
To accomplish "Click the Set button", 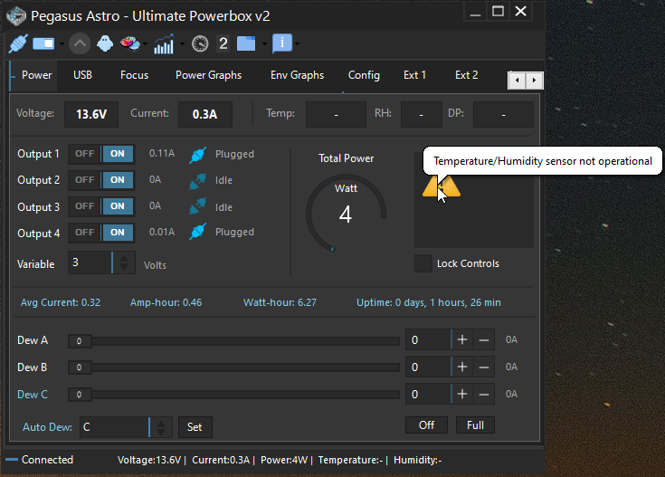I will tap(195, 427).
